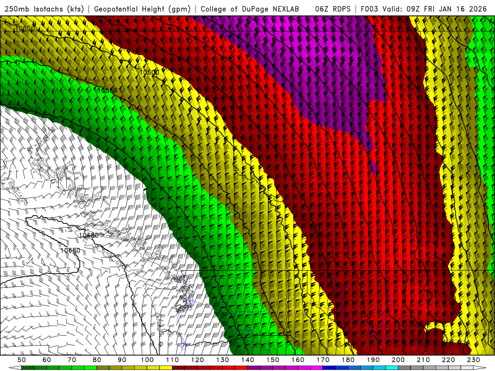Click the '50' value on the color scale
The height and width of the screenshot is (371, 495).
22,360
